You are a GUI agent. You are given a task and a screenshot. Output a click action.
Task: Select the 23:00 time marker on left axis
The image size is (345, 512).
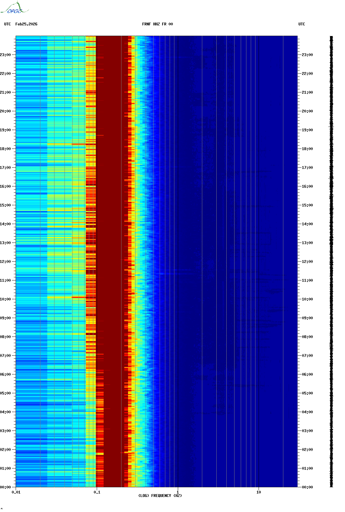coord(5,55)
